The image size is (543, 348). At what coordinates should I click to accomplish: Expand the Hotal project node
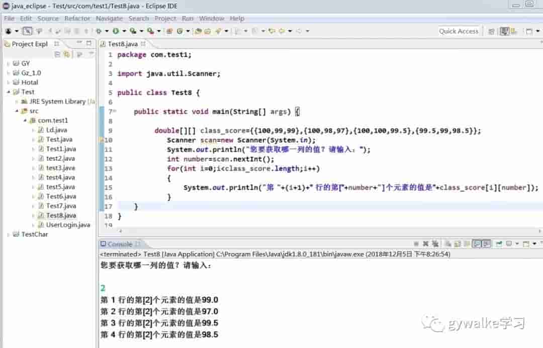(x=9, y=82)
